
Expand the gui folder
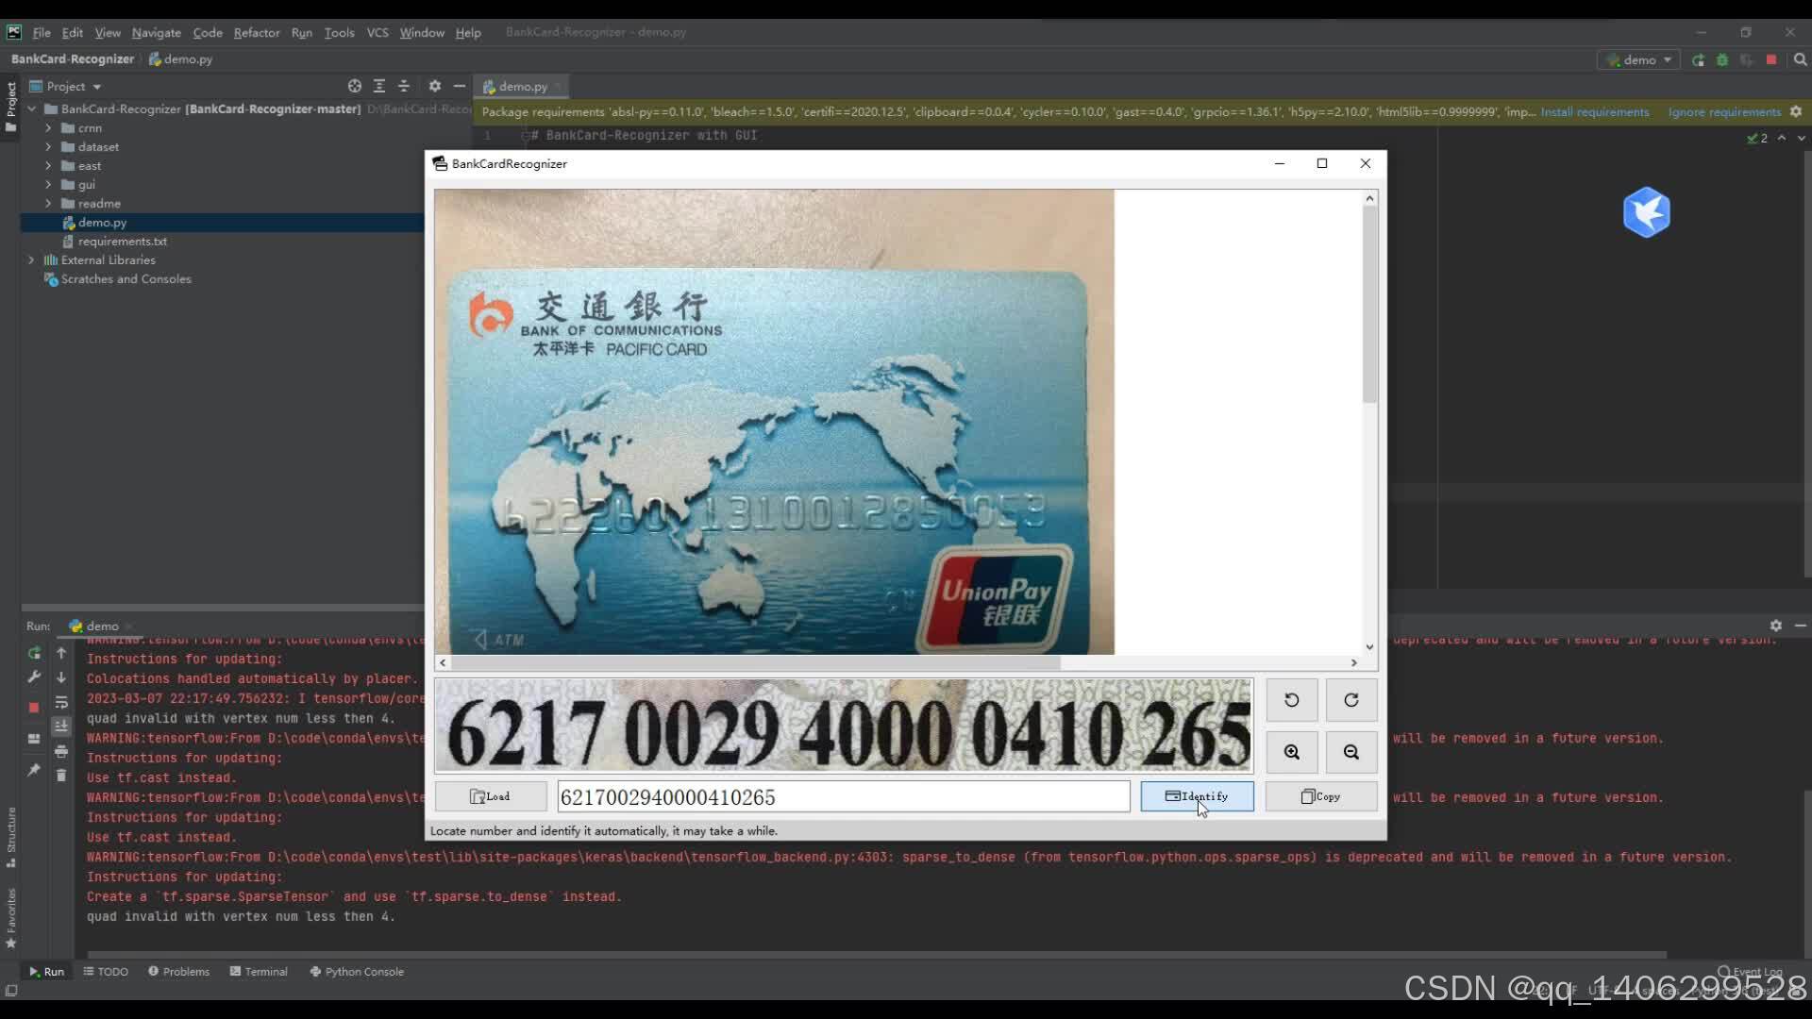[x=48, y=185]
